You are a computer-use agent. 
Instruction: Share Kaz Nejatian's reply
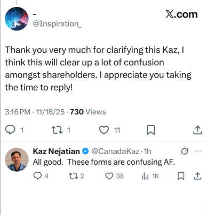(197, 176)
